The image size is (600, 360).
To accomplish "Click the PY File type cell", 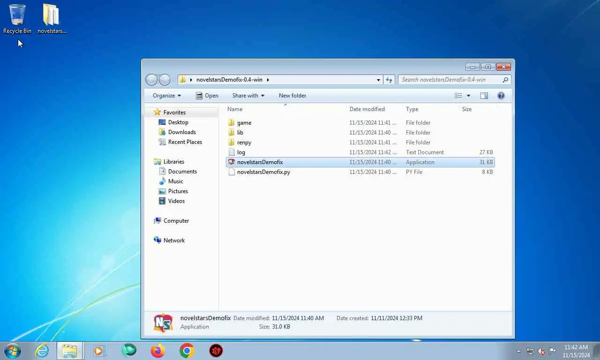I will [414, 172].
